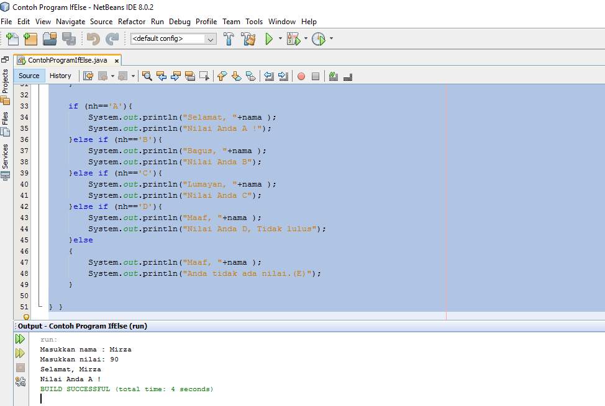
Task: Start macro recording red circle
Action: click(301, 76)
